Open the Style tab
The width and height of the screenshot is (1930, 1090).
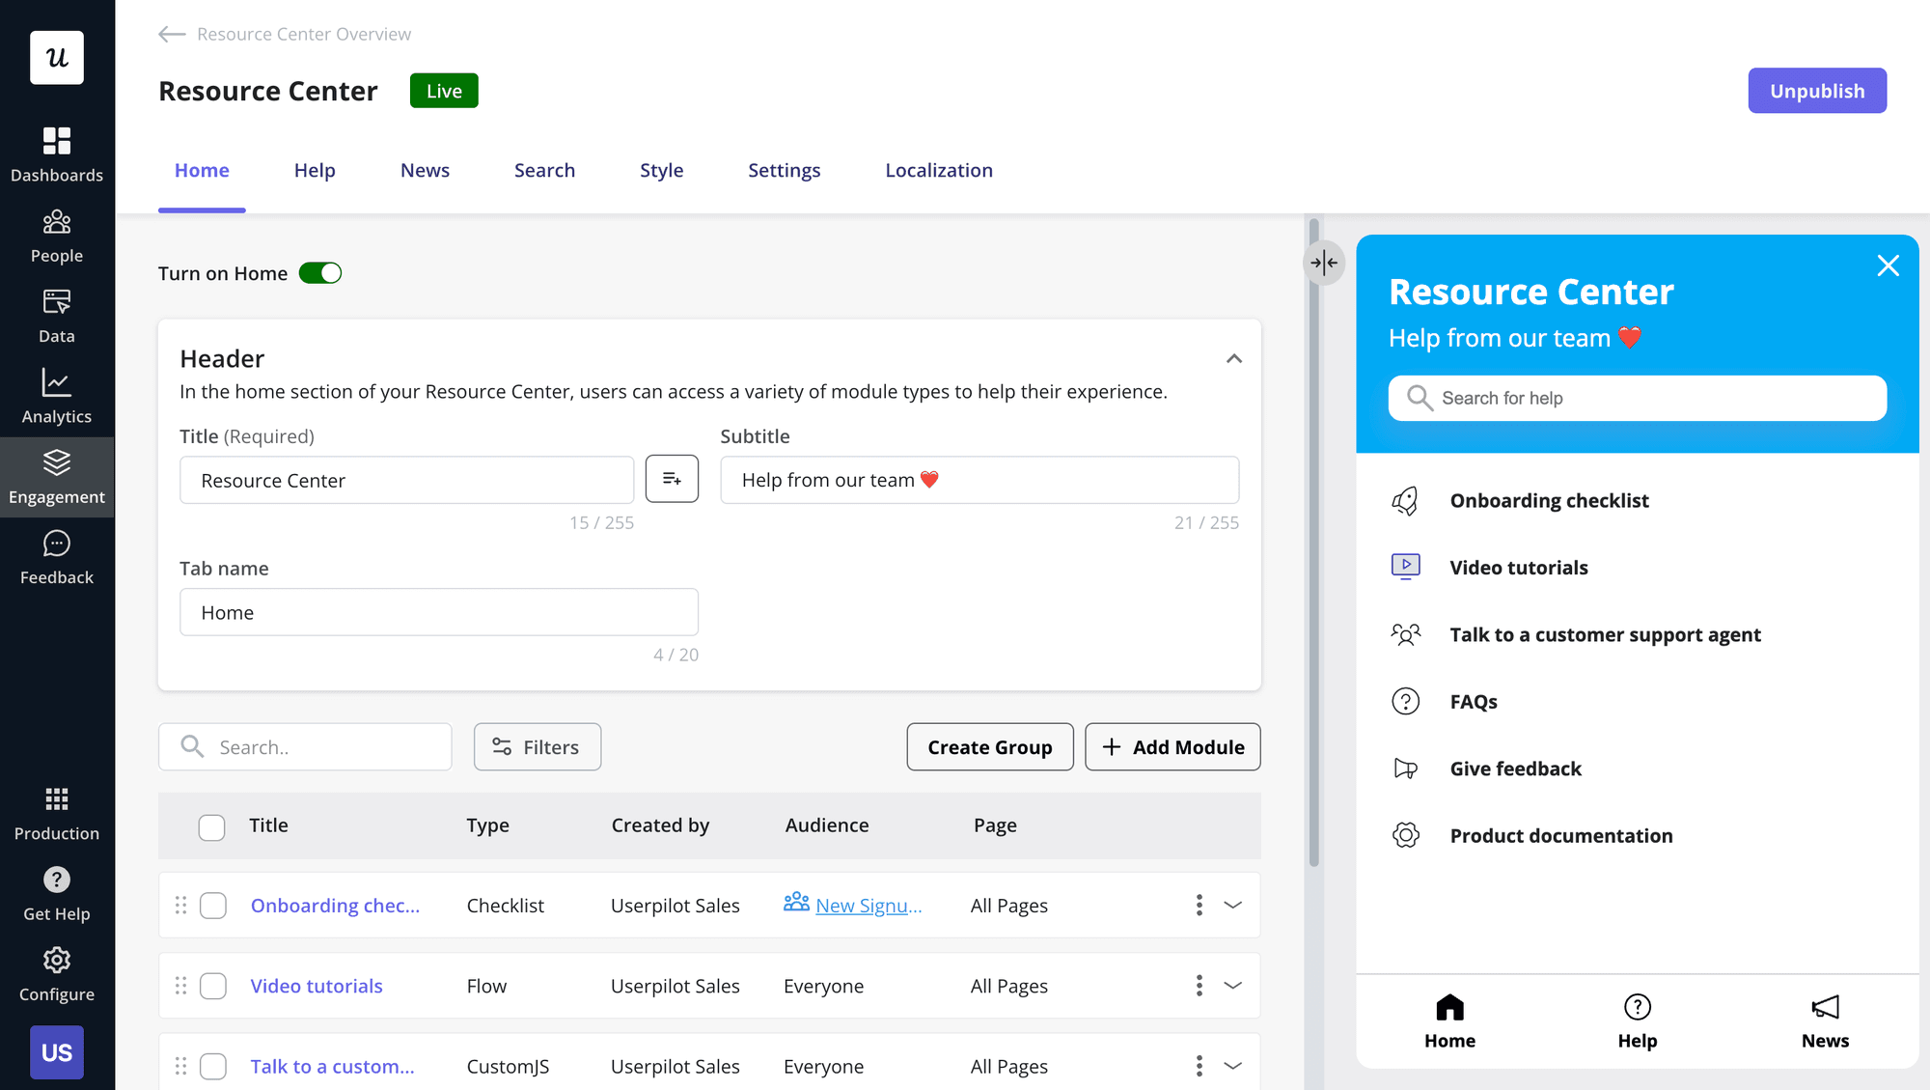661,170
